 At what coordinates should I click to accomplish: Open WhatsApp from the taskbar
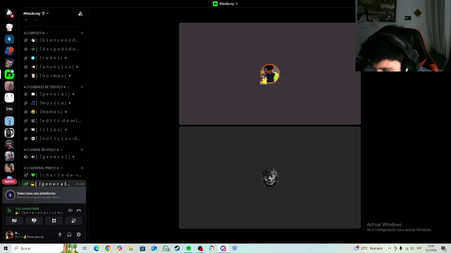point(166,248)
